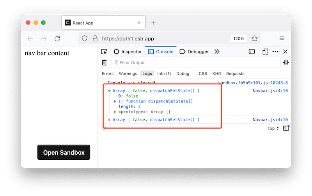
Task: Toggle the Warnings log filter
Action: pos(128,74)
